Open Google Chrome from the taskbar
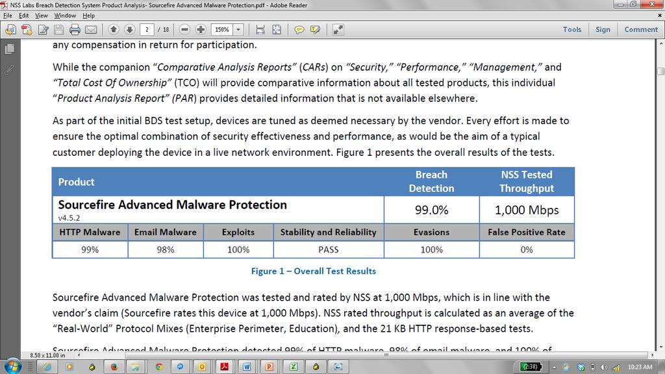The image size is (665, 374). tap(159, 367)
